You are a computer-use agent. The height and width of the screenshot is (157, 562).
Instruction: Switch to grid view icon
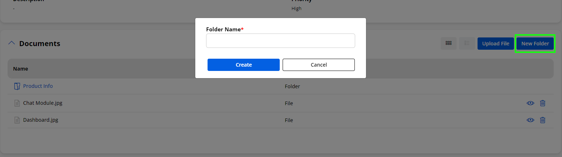point(449,44)
